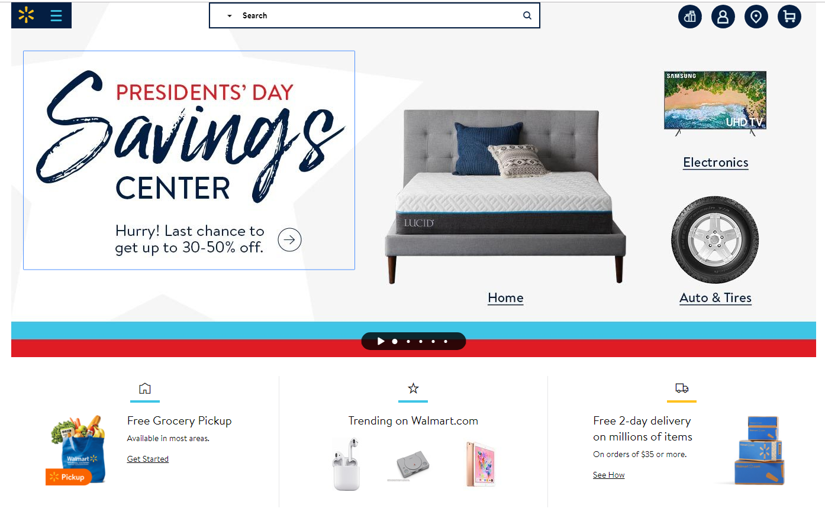The width and height of the screenshot is (825, 515).
Task: Click See How for 2-day delivery
Action: pyautogui.click(x=609, y=475)
